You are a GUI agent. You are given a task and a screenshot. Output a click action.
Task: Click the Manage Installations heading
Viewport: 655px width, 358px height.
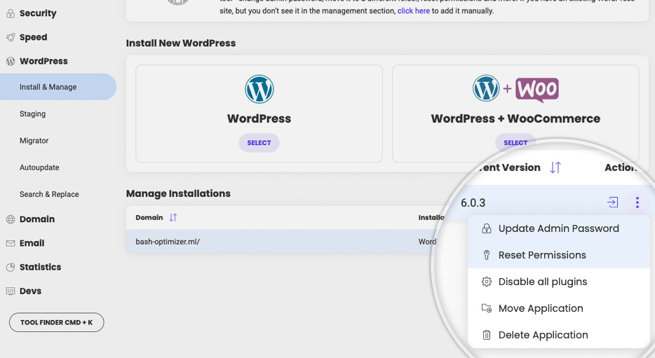coord(178,193)
